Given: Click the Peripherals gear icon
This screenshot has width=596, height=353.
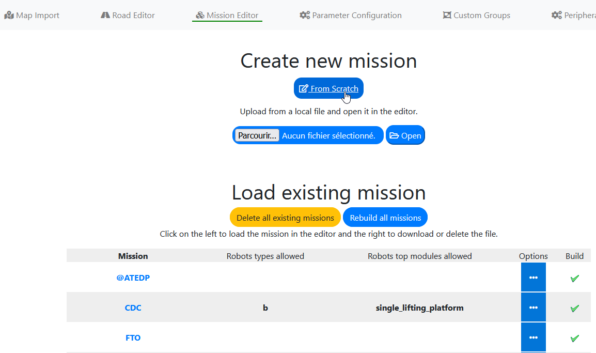Looking at the screenshot, I should [x=556, y=16].
